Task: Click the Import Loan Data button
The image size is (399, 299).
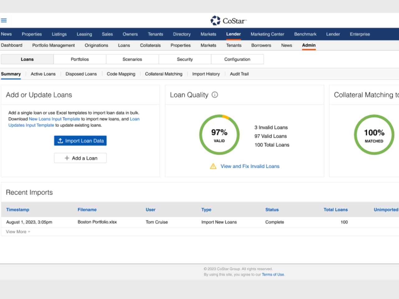Action: click(80, 140)
